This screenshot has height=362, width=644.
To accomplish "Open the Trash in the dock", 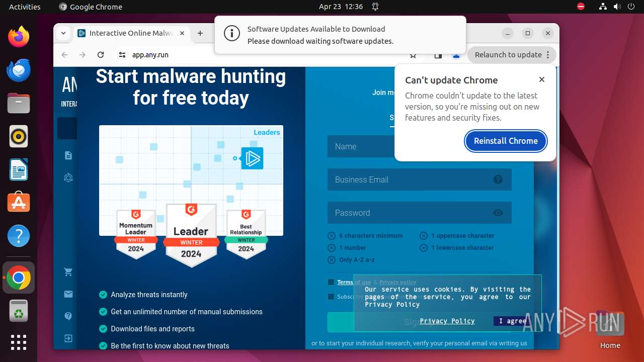I will point(19,311).
